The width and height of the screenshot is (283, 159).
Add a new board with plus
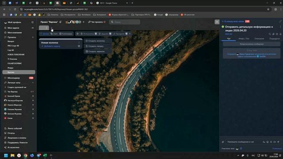[51, 28]
